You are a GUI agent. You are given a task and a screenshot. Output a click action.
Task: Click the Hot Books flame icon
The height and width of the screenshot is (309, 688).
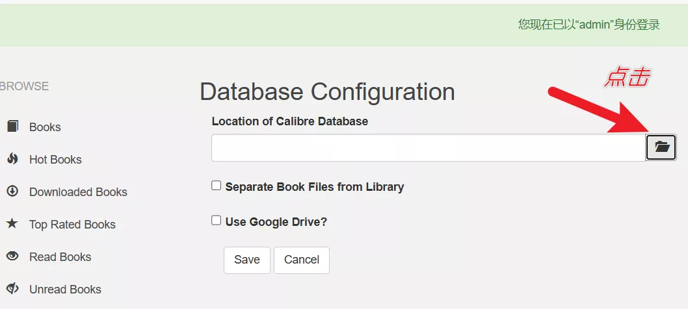pos(12,159)
